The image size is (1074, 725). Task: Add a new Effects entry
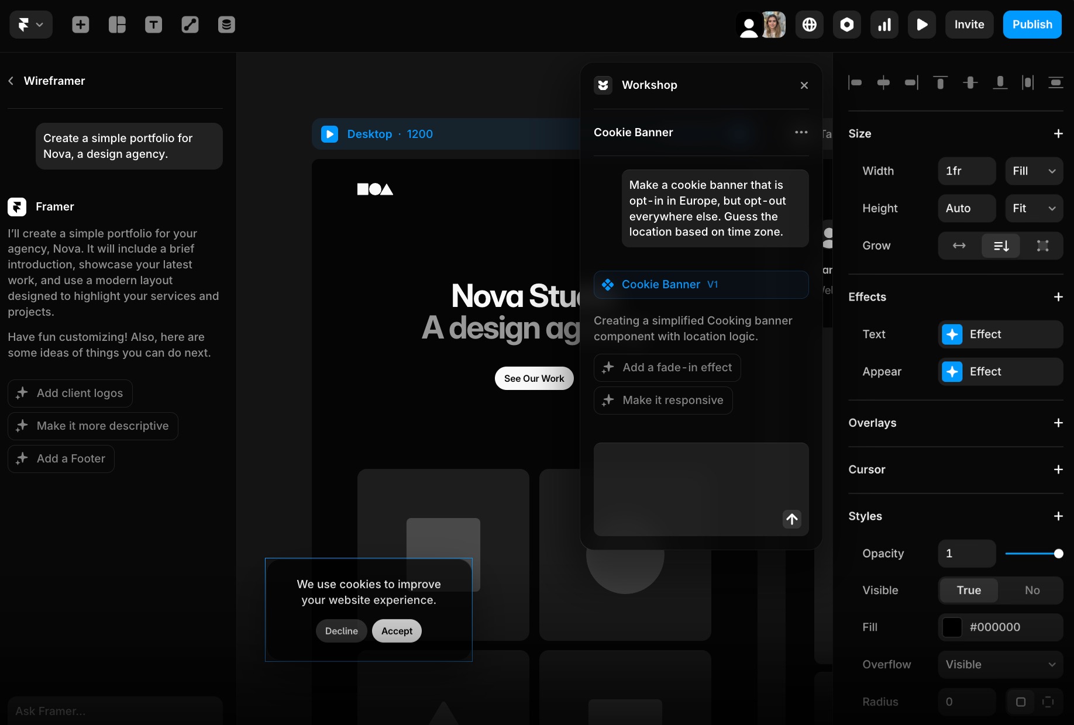pos(1058,297)
